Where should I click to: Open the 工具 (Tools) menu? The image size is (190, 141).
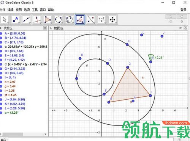35,10
